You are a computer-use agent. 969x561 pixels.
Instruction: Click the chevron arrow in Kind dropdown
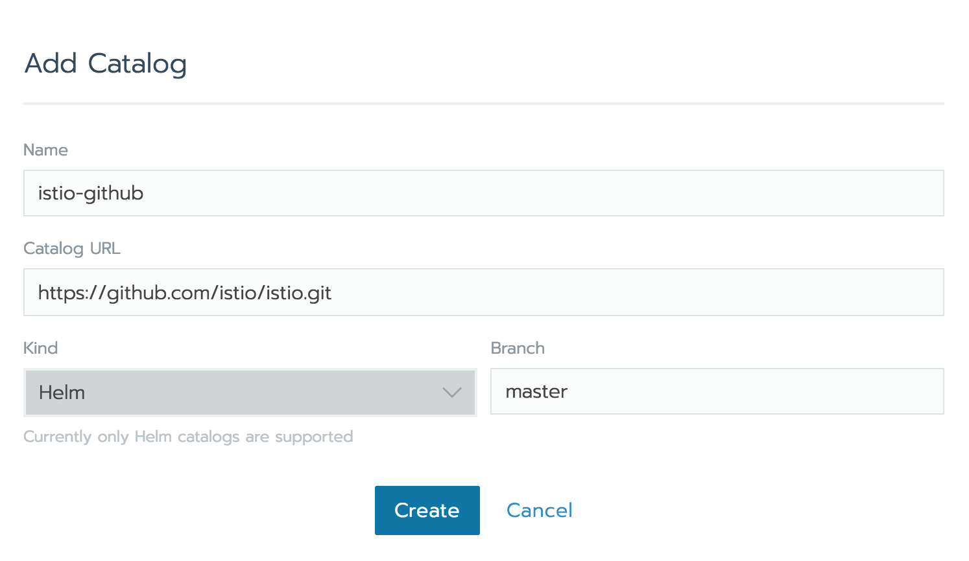(x=451, y=393)
